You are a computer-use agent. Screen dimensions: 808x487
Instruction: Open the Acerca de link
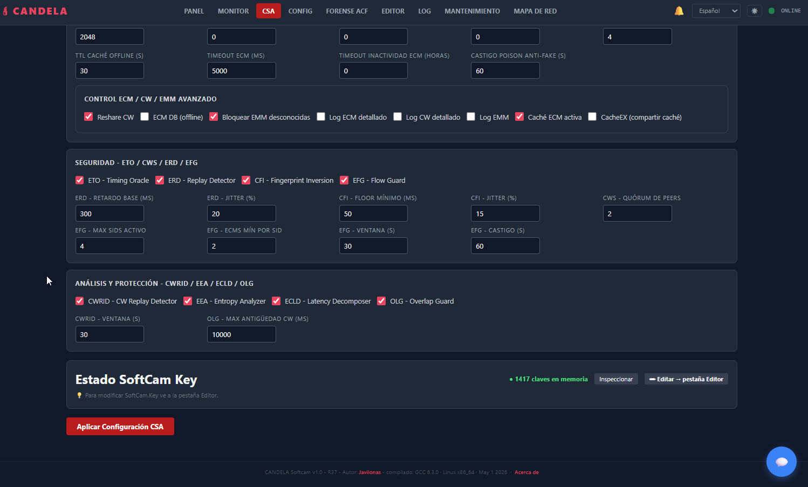[526, 472]
